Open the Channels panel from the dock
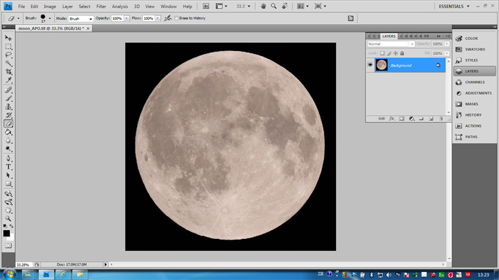The image size is (499, 280). click(473, 82)
